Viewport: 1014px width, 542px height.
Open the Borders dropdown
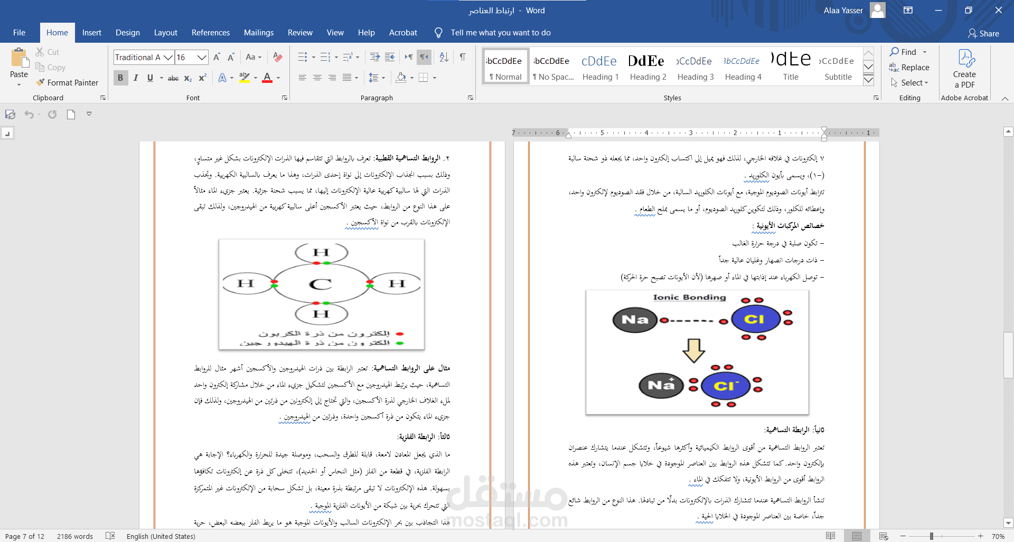(435, 78)
